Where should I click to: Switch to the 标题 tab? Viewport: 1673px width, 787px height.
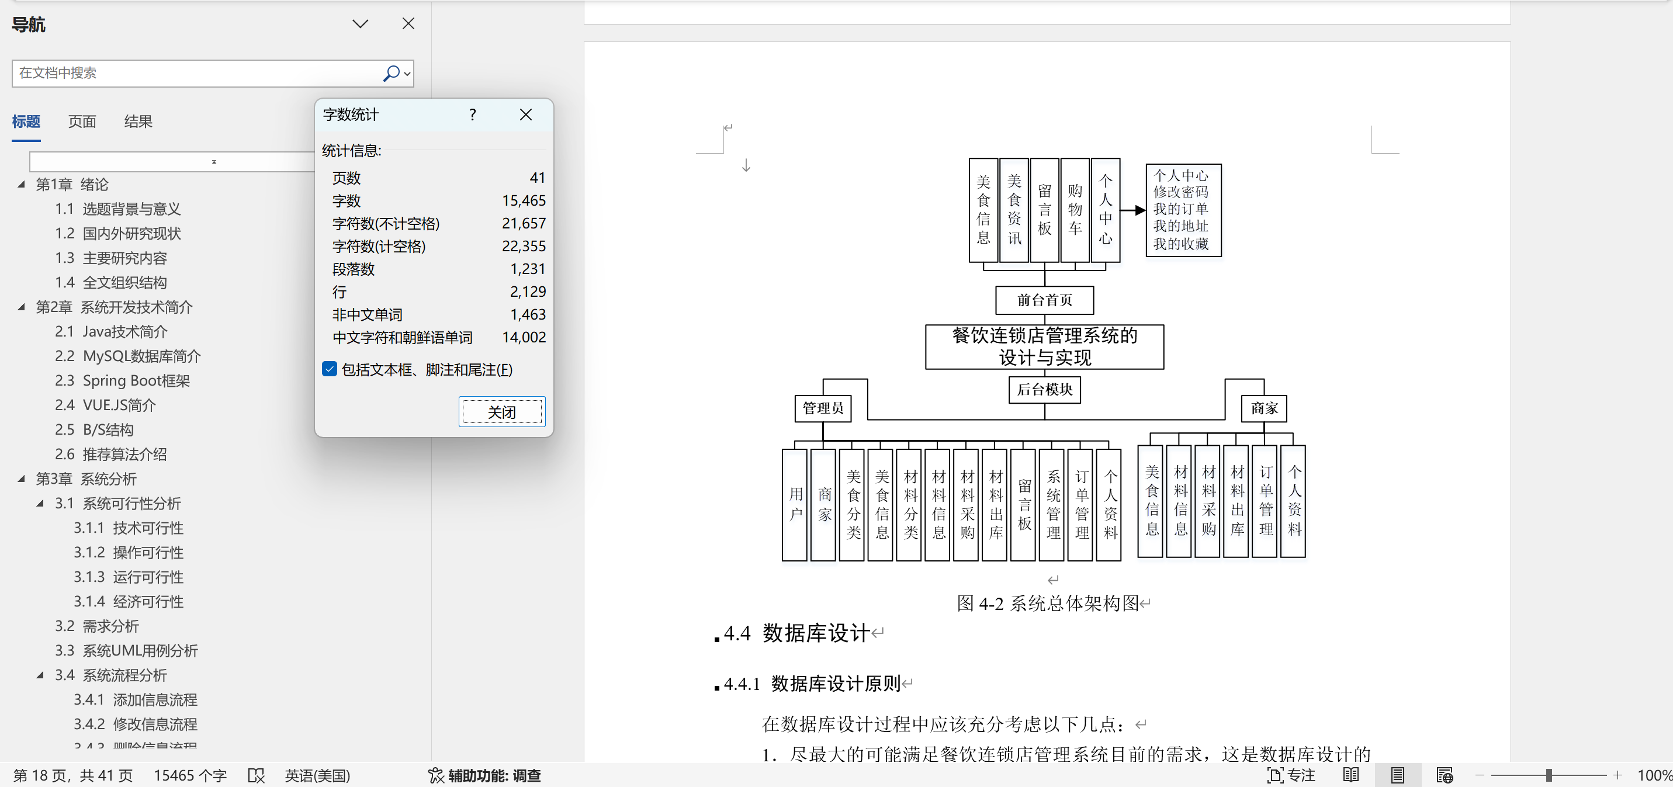26,122
